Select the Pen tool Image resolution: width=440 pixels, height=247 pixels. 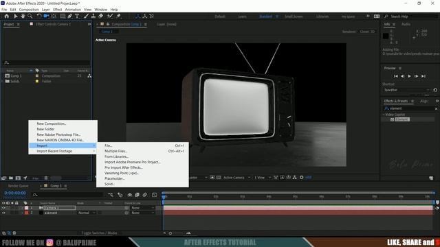70,16
